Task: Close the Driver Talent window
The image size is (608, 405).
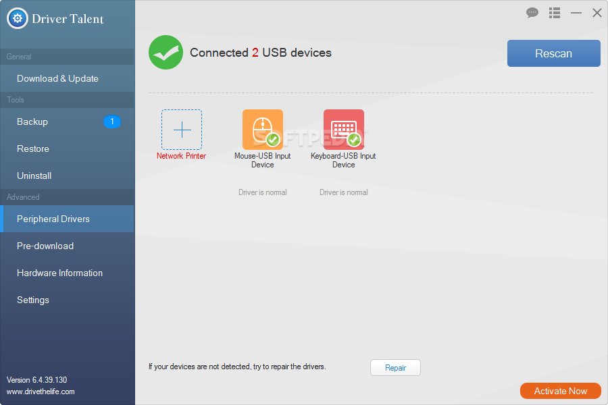Action: (597, 13)
